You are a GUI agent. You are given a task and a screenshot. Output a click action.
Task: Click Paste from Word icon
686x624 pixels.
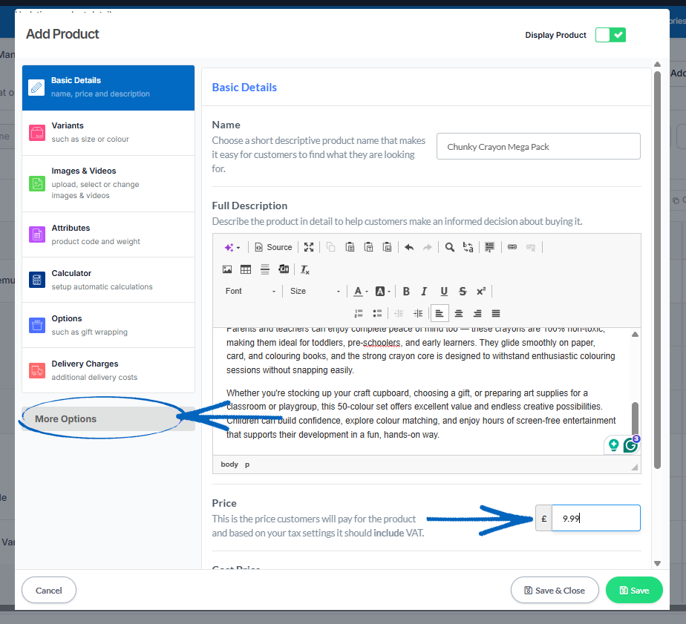(388, 247)
